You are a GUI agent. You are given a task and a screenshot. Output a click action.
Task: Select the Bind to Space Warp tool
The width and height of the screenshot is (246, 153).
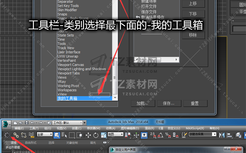(x=31, y=135)
